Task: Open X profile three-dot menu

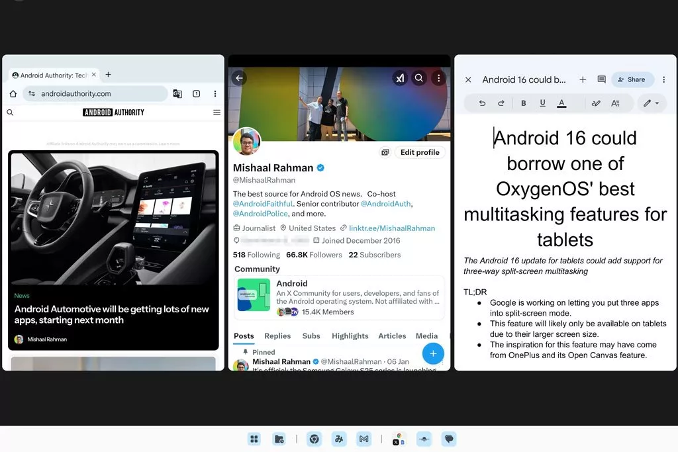Action: (x=438, y=78)
